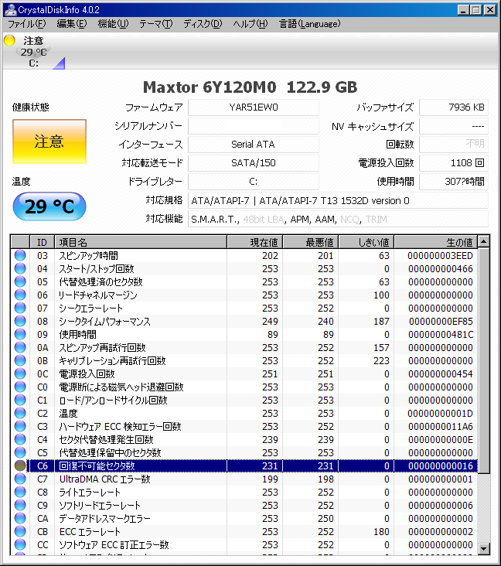The width and height of the screenshot is (501, 566).
Task: Click the status orb of row 09 使用時間
Action: pos(20,334)
